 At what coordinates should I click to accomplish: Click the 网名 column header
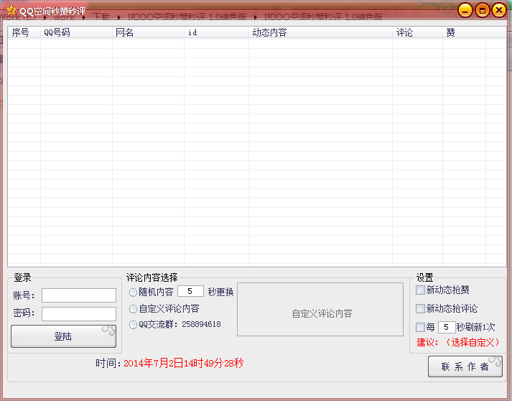[x=148, y=32]
